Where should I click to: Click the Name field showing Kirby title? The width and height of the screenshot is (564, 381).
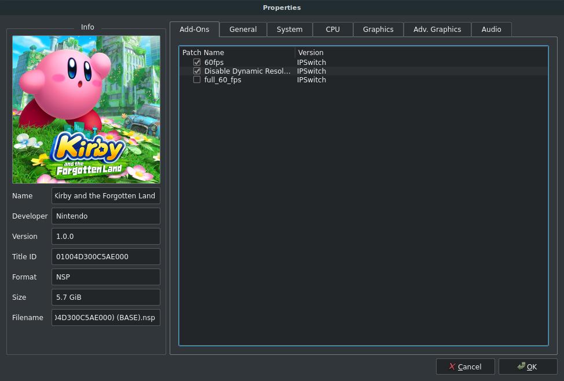(x=106, y=196)
